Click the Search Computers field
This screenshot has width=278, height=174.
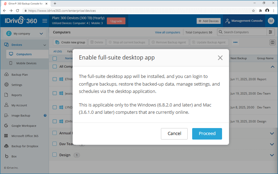tap(242, 32)
